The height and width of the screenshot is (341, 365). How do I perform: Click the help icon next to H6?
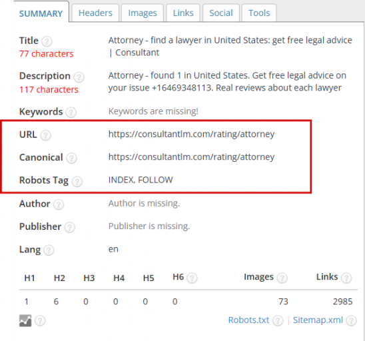point(192,278)
